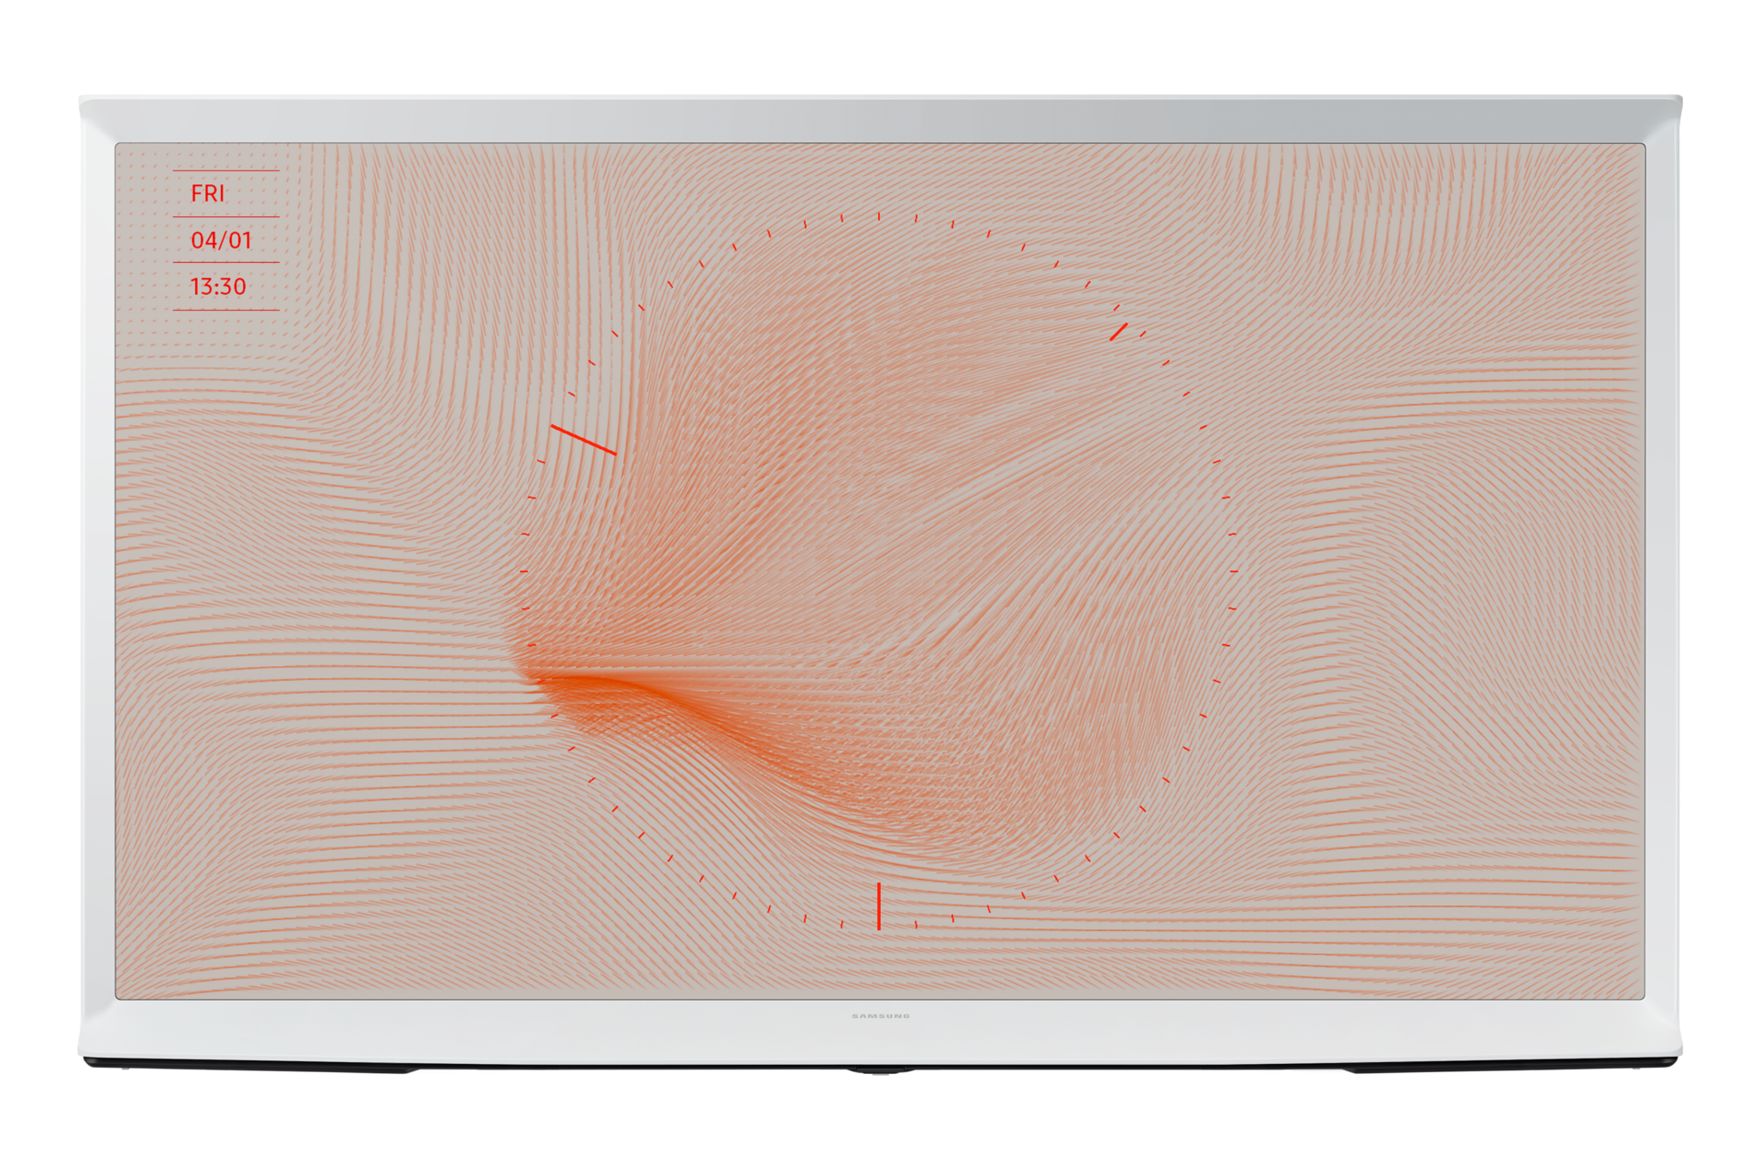Click divider line between FRI and 04/01
Screen dimensions: 1760x1173
225,216
